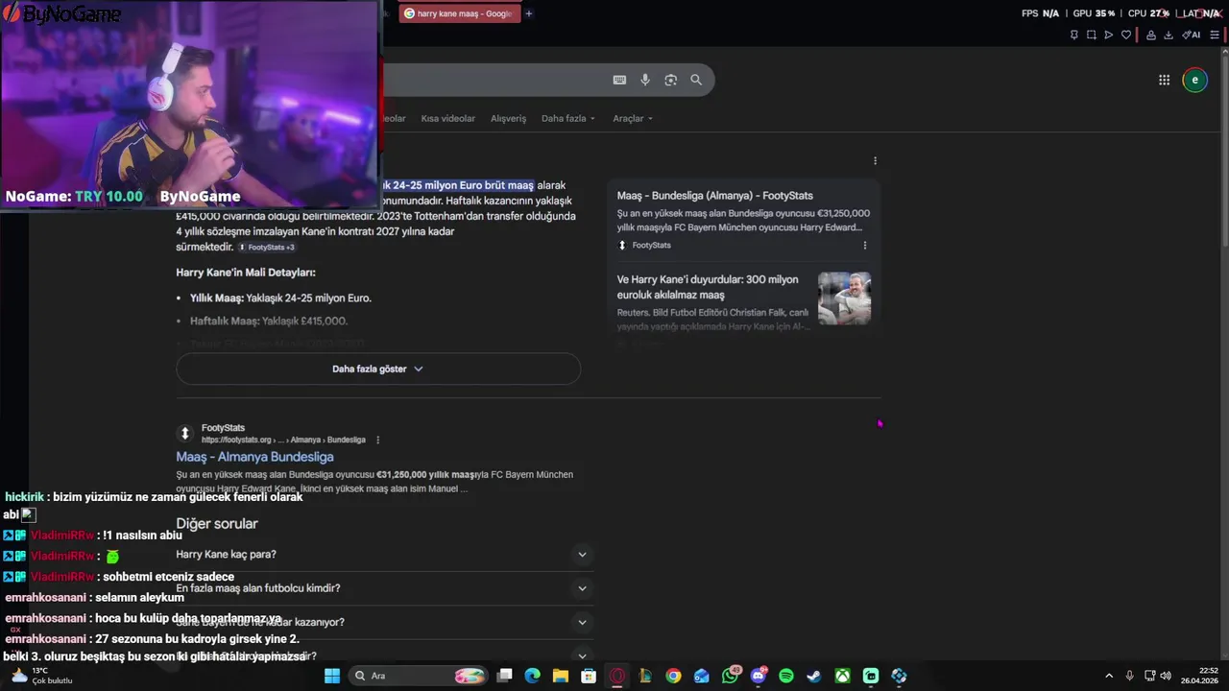This screenshot has width=1229, height=691.
Task: Open the Google account avatar menu
Action: coord(1194,81)
